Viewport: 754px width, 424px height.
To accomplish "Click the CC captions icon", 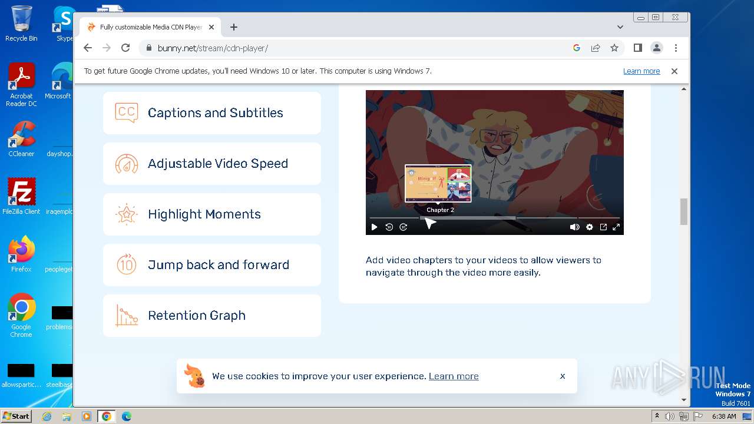I will (x=127, y=112).
